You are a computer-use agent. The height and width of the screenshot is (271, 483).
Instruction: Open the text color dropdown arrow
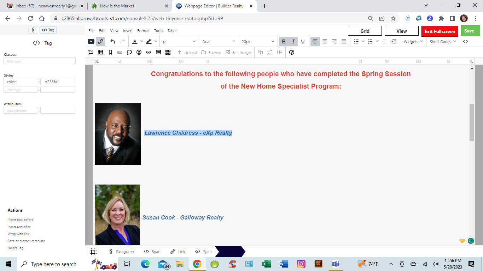tap(142, 42)
